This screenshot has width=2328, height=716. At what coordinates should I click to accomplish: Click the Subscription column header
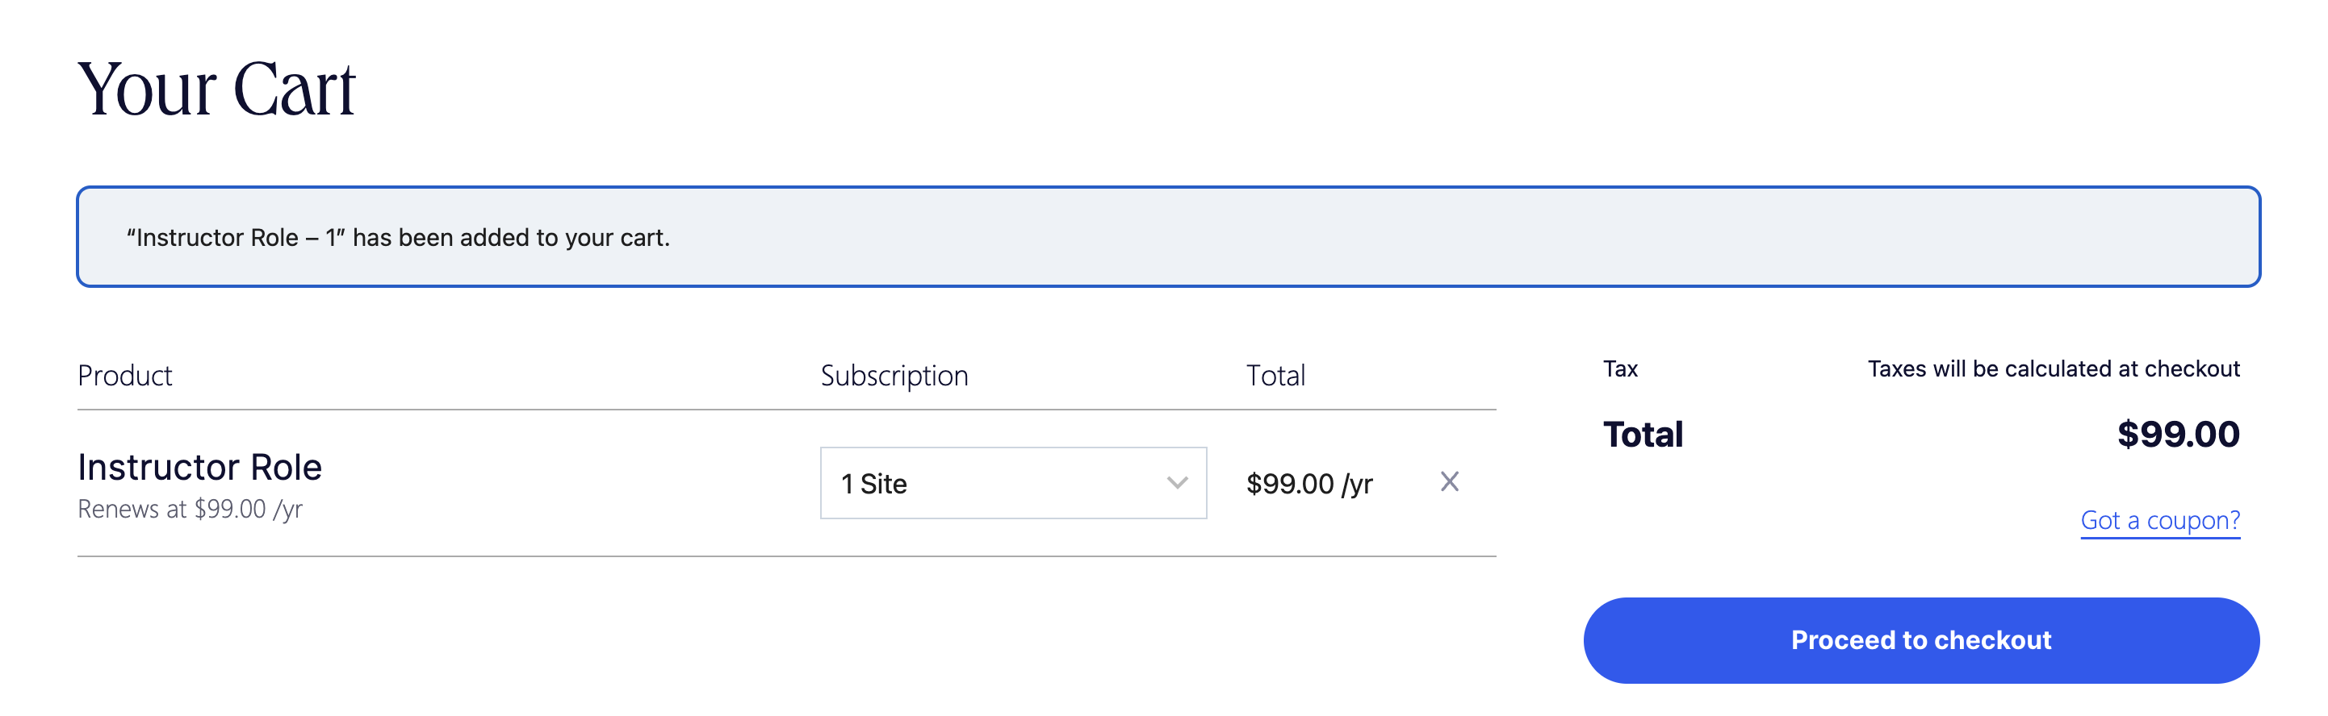(x=894, y=376)
